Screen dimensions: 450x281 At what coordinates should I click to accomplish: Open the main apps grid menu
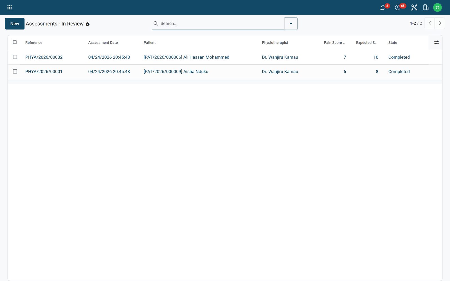(10, 8)
